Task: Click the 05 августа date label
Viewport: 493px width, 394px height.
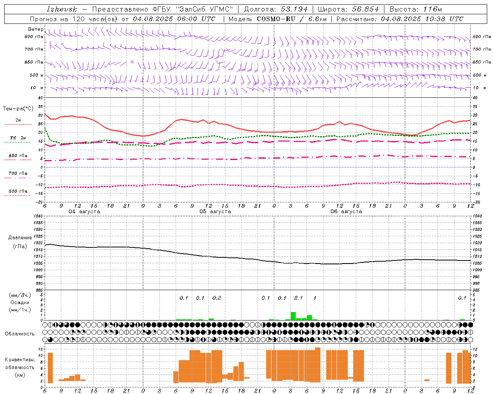Action: click(x=215, y=212)
